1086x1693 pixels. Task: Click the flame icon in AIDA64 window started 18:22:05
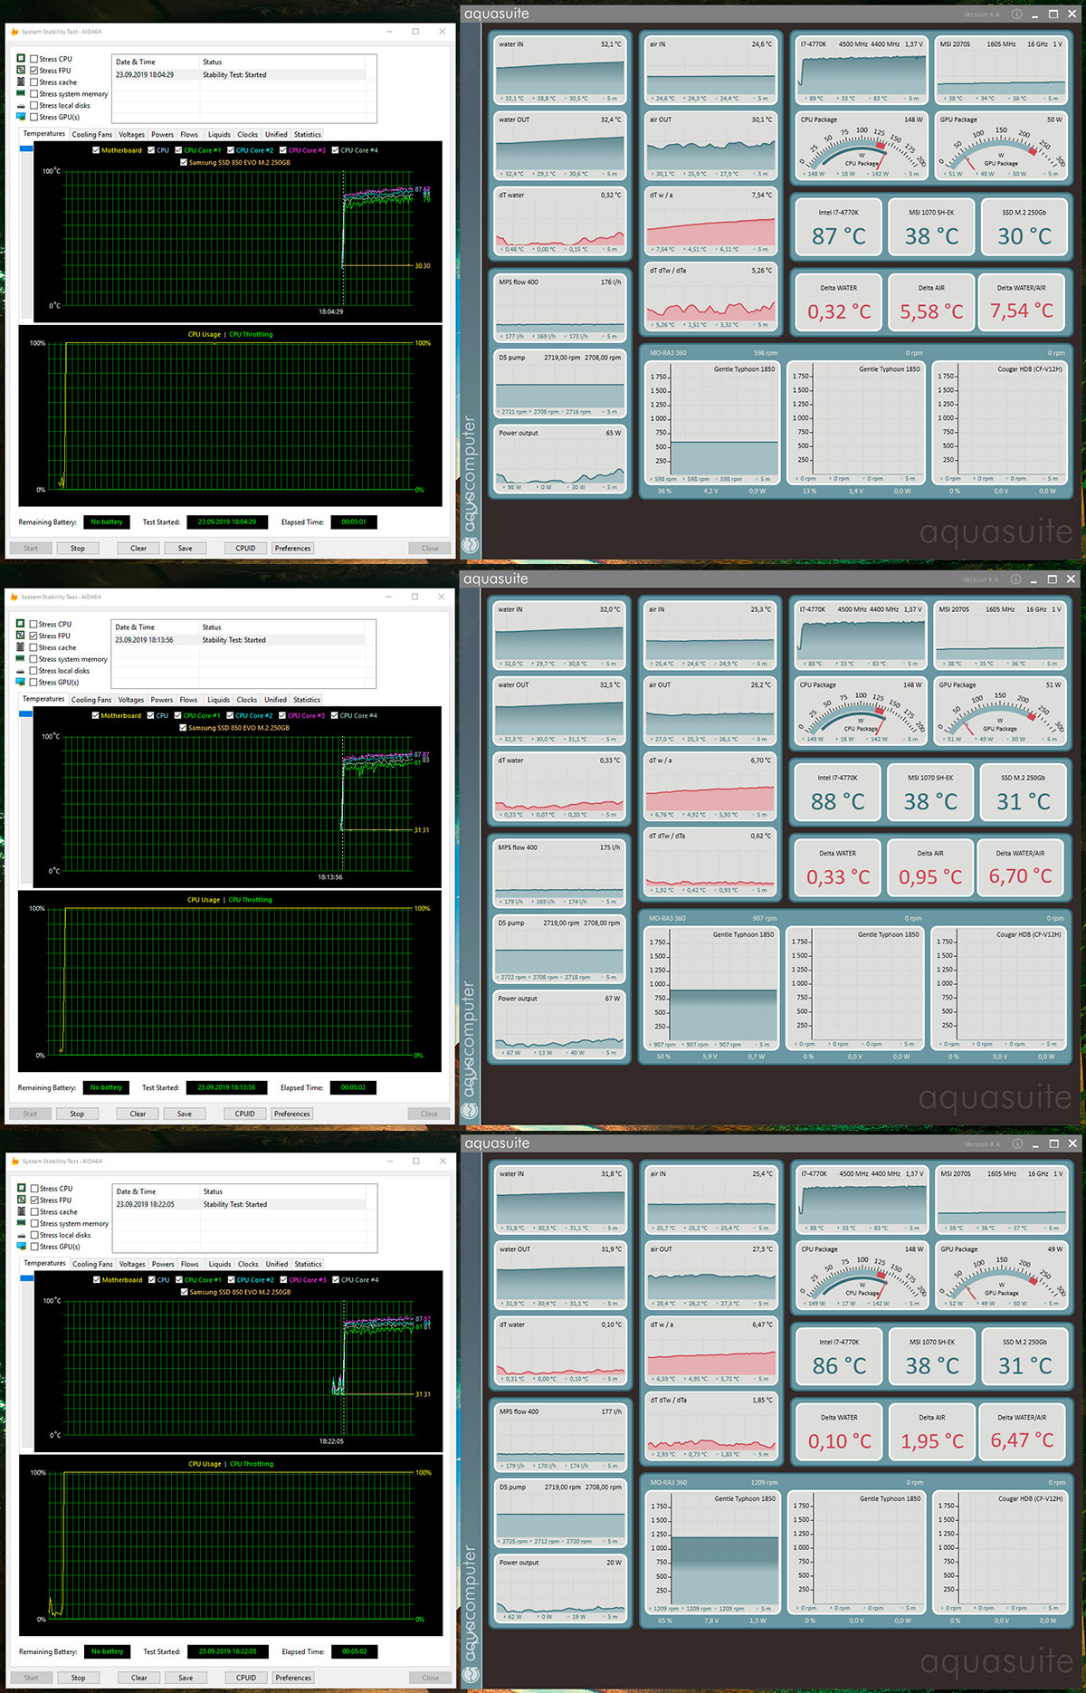[x=14, y=1161]
